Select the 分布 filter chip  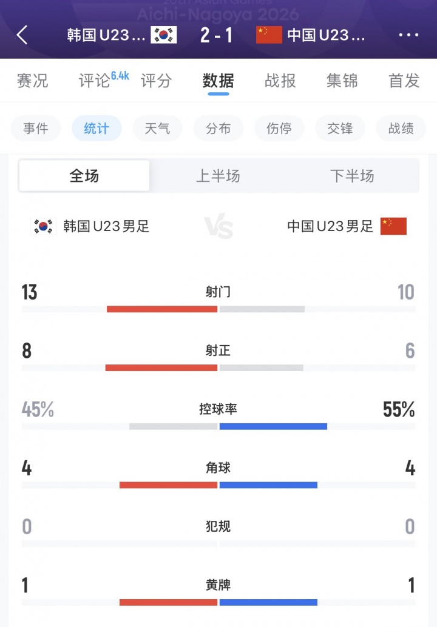pyautogui.click(x=218, y=129)
